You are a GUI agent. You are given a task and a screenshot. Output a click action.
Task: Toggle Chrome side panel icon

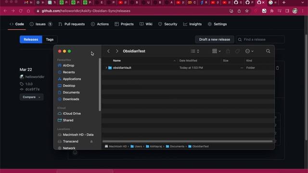tap(287, 11)
